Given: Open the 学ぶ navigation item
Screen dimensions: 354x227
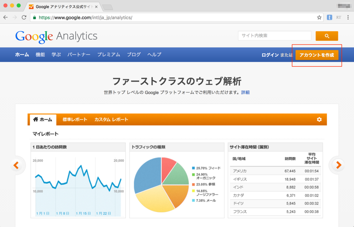Looking at the screenshot, I should point(56,55).
